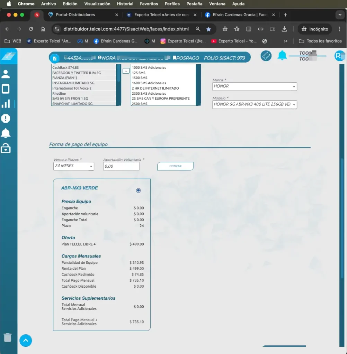Click the trash icon in sidebar

8,337
